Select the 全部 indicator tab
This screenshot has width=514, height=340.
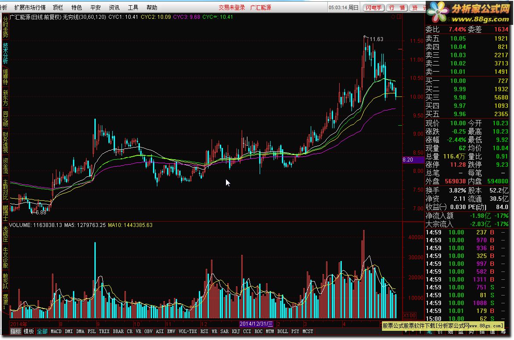point(42,331)
